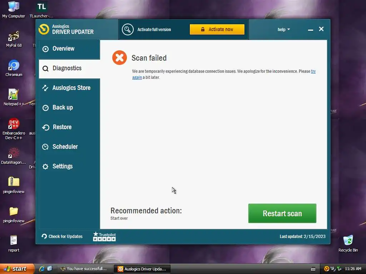Select the report text file icon
The height and width of the screenshot is (274, 366).
[x=14, y=244]
